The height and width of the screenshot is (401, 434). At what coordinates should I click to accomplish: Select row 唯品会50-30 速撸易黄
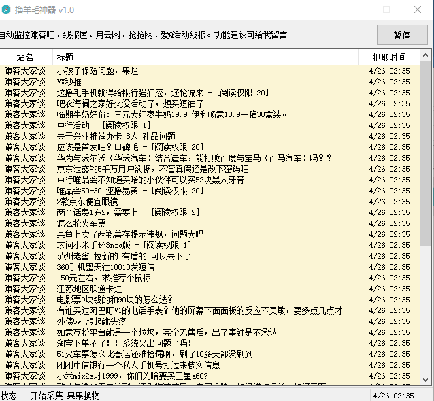tap(210, 191)
